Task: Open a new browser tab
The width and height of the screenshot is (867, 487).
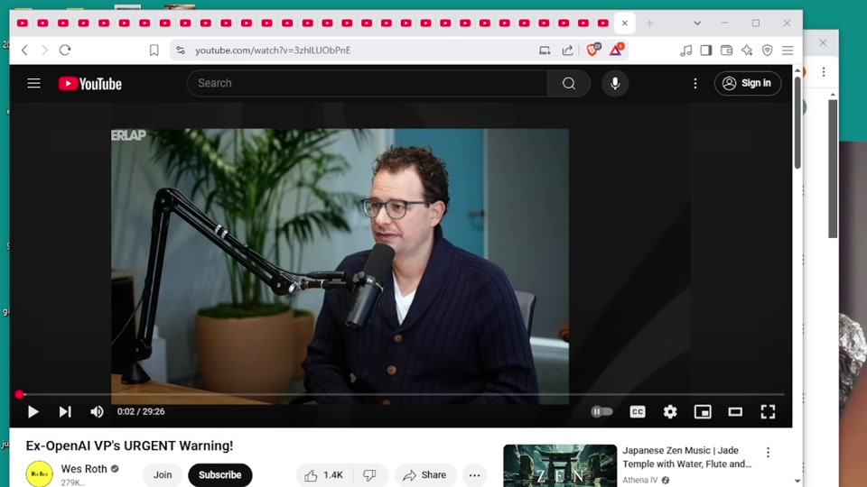Action: click(649, 23)
